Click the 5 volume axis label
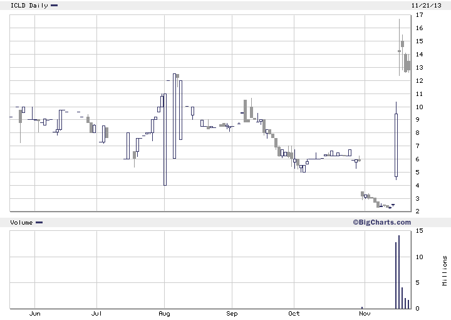The height and width of the screenshot is (320, 451). pos(417,282)
